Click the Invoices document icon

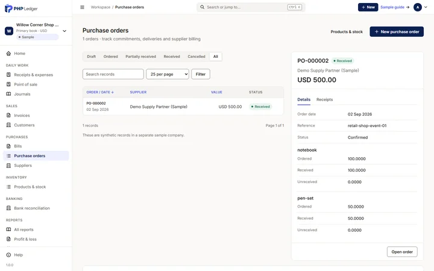(8, 115)
